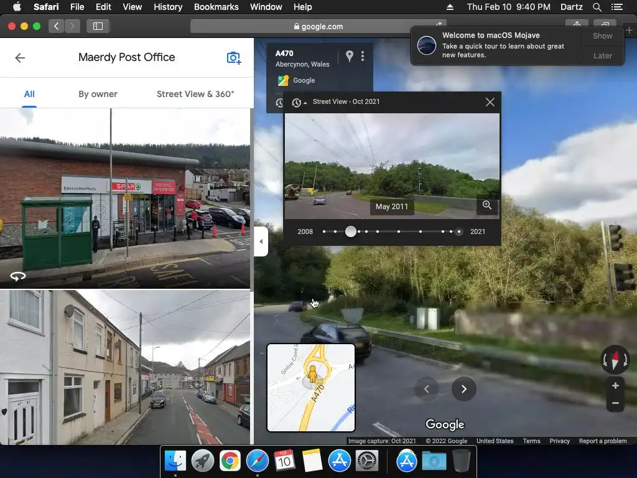Toggle the Safari sidebar button
The height and width of the screenshot is (478, 637).
98,26
